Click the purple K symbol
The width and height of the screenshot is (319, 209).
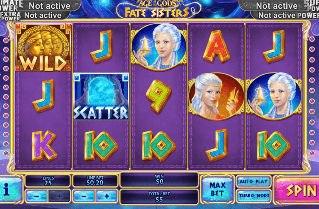tap(44, 146)
